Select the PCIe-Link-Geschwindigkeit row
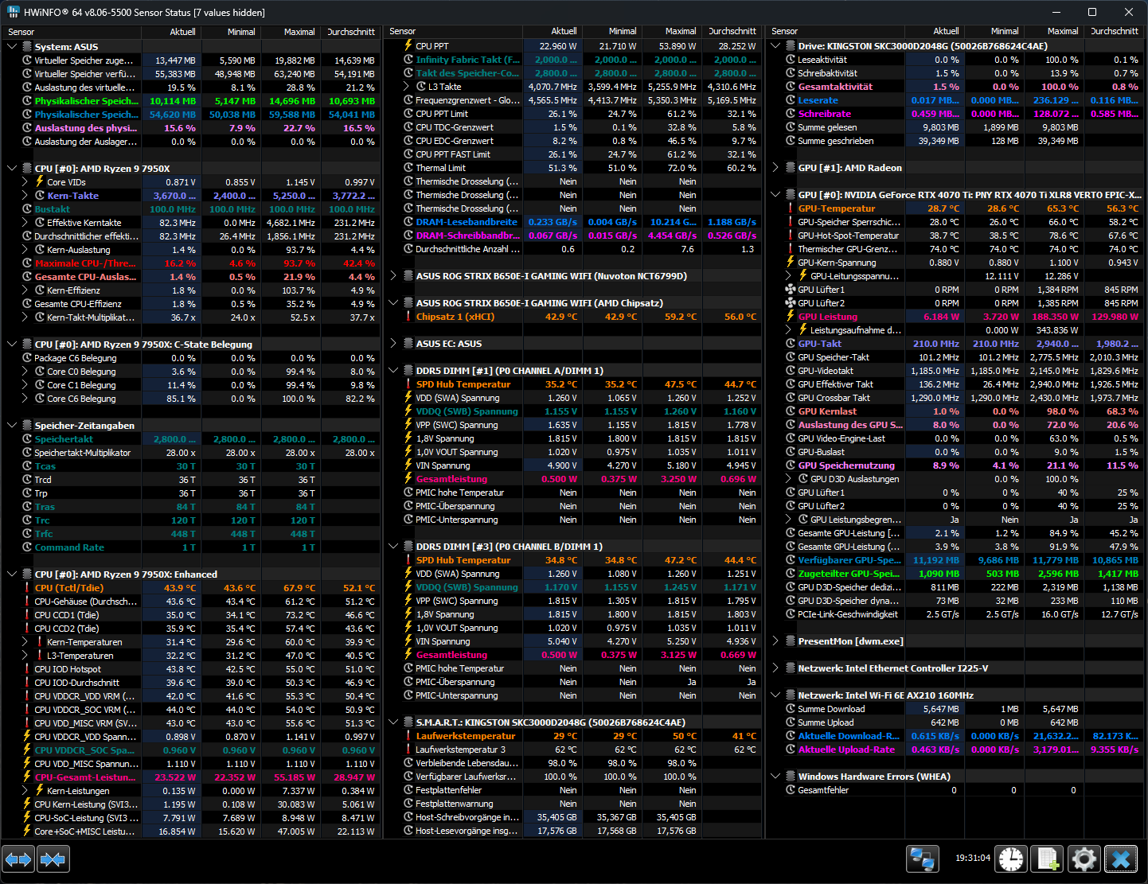The height and width of the screenshot is (884, 1148). pos(955,614)
